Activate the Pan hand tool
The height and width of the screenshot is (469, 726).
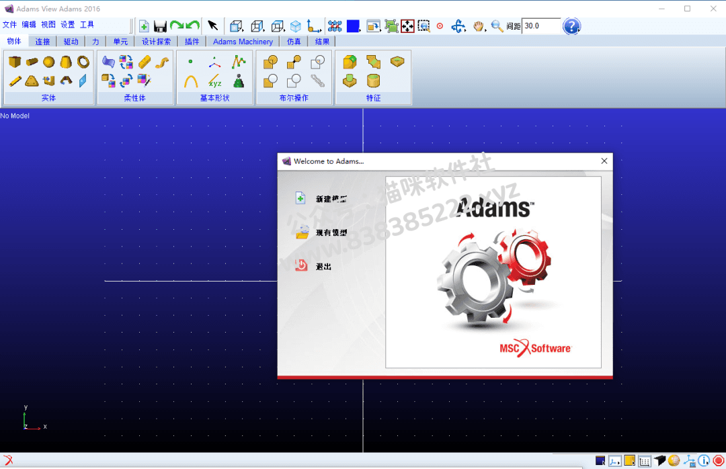point(479,26)
